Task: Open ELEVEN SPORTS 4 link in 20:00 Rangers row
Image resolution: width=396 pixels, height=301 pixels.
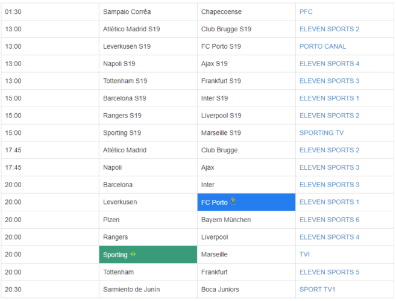Action: coord(329,237)
